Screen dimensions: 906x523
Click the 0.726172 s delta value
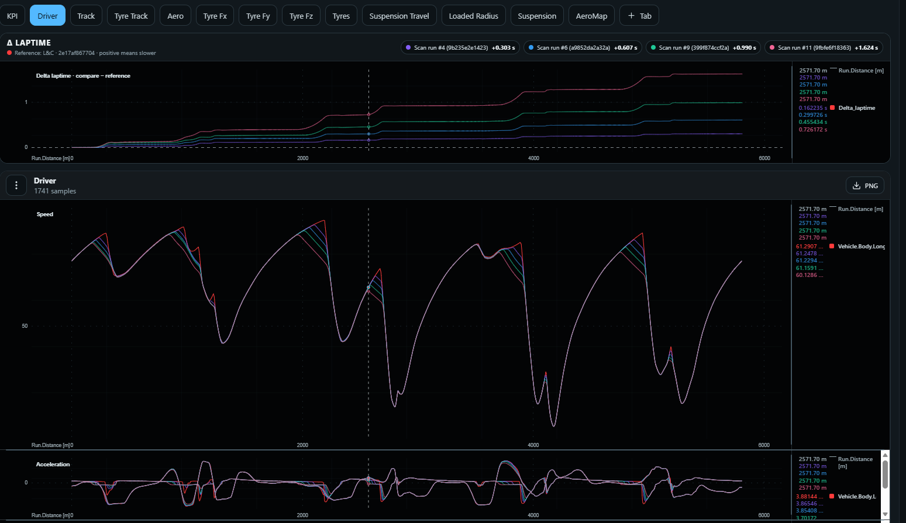pos(813,130)
